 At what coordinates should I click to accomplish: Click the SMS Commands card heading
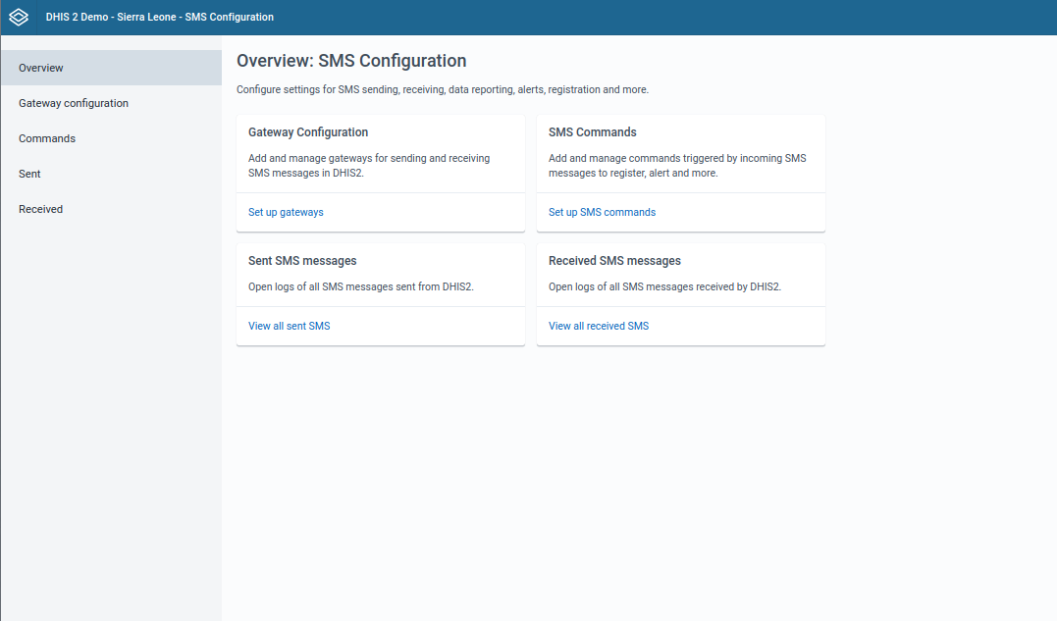[592, 132]
